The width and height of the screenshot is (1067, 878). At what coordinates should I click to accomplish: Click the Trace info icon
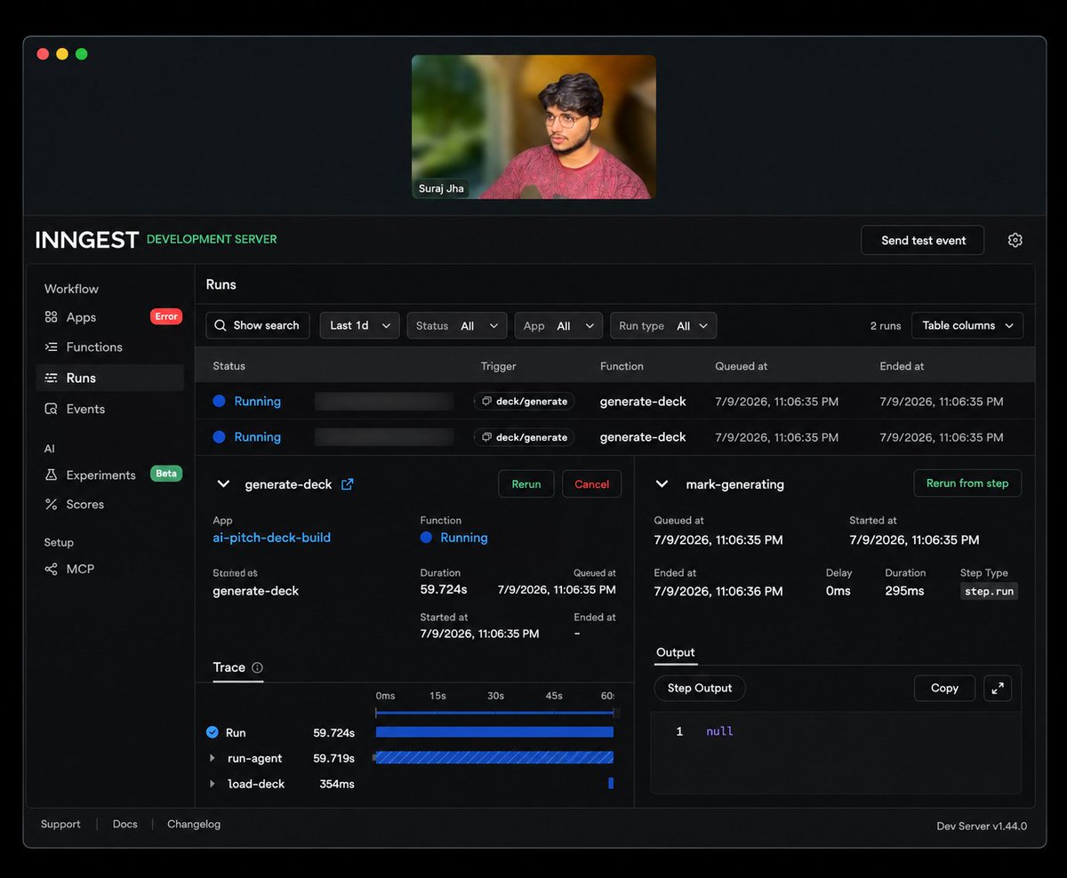point(257,667)
